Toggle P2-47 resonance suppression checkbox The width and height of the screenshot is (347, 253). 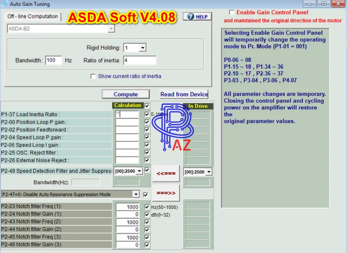145,195
